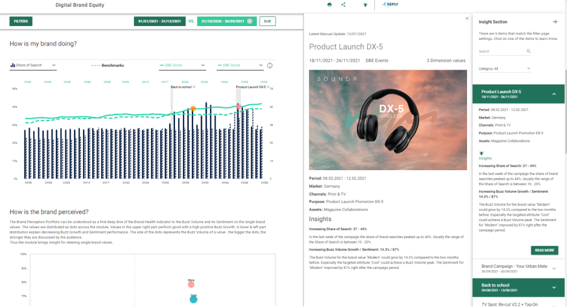The height and width of the screenshot is (307, 567).
Task: Click the 'DBE Events' label in detail panel
Action: tap(377, 61)
